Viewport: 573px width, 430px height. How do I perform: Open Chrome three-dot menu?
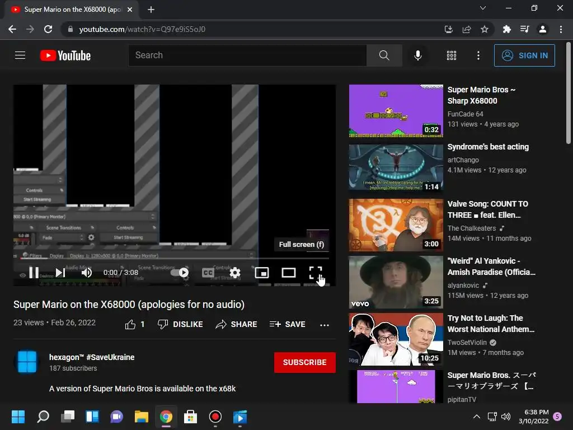tap(561, 29)
